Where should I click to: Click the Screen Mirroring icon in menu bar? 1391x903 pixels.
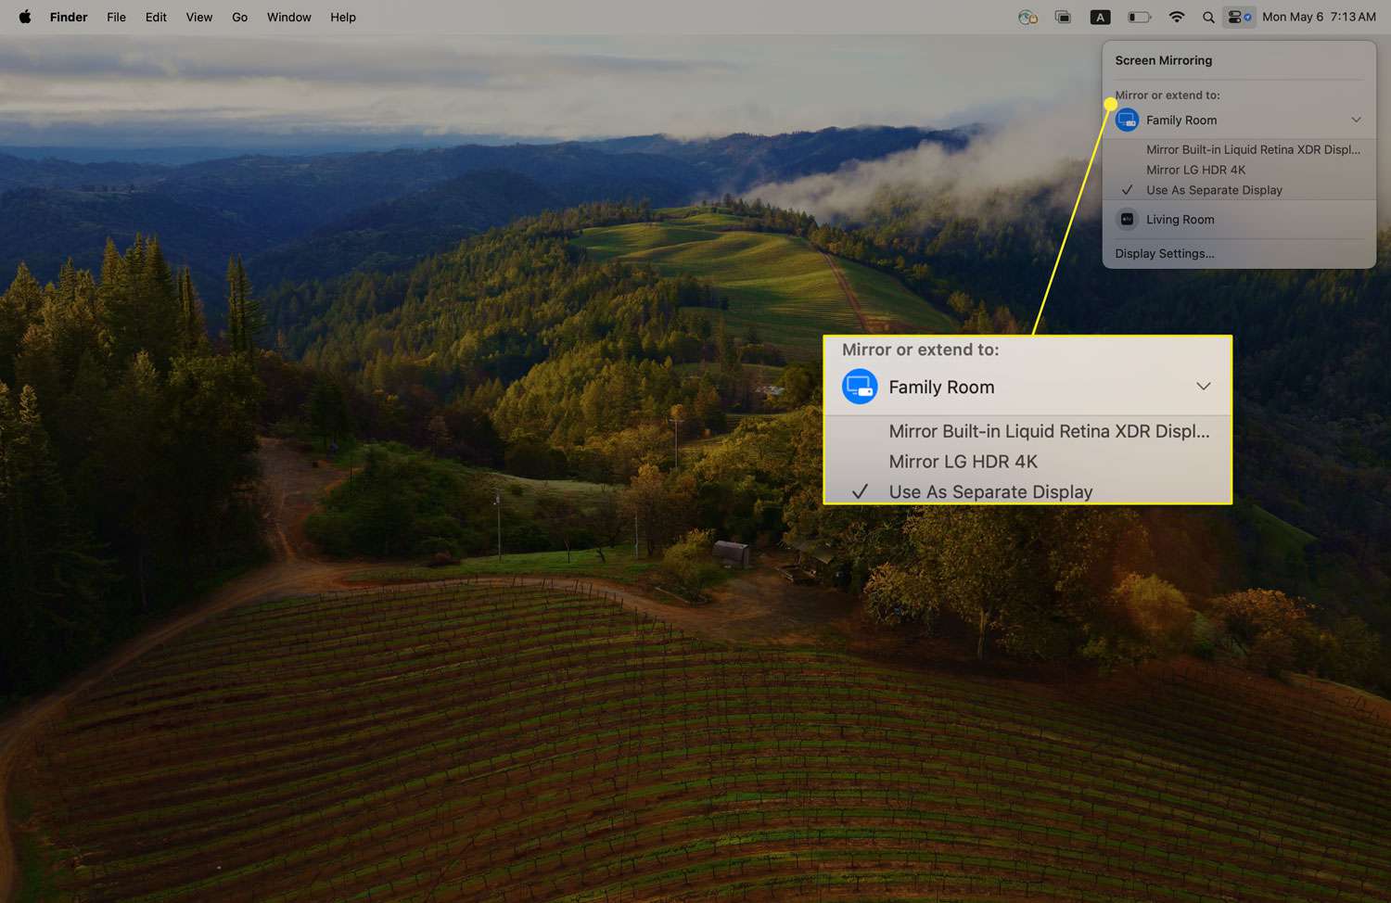pyautogui.click(x=1063, y=17)
